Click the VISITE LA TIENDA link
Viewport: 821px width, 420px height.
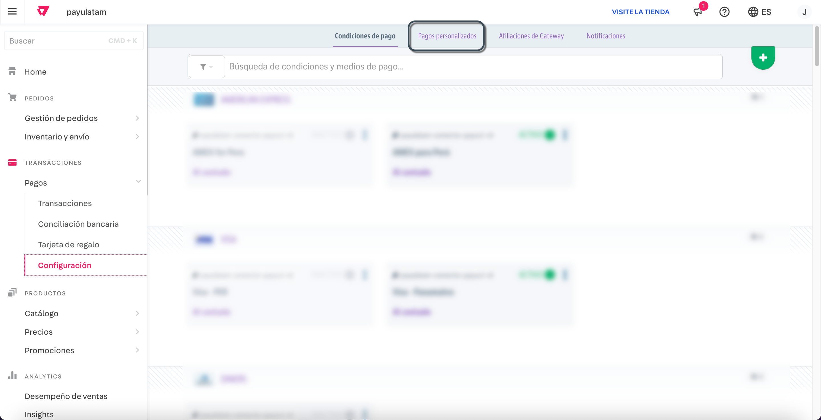[x=641, y=12]
